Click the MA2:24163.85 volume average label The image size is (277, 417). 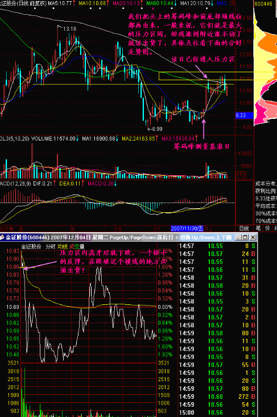coord(138,139)
